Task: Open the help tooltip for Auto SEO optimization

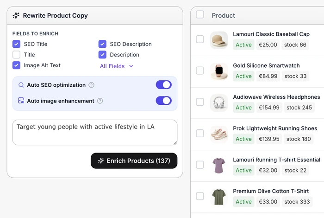Action: 91,85
